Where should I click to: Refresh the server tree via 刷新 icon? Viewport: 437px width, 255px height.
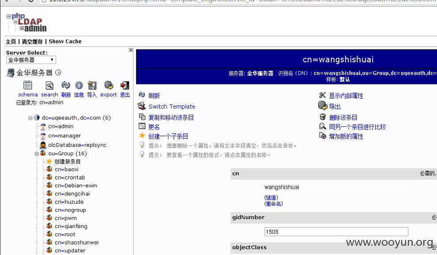click(66, 85)
